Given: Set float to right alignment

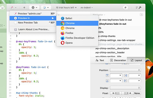Looking at the screenshot, I should 127,93.
